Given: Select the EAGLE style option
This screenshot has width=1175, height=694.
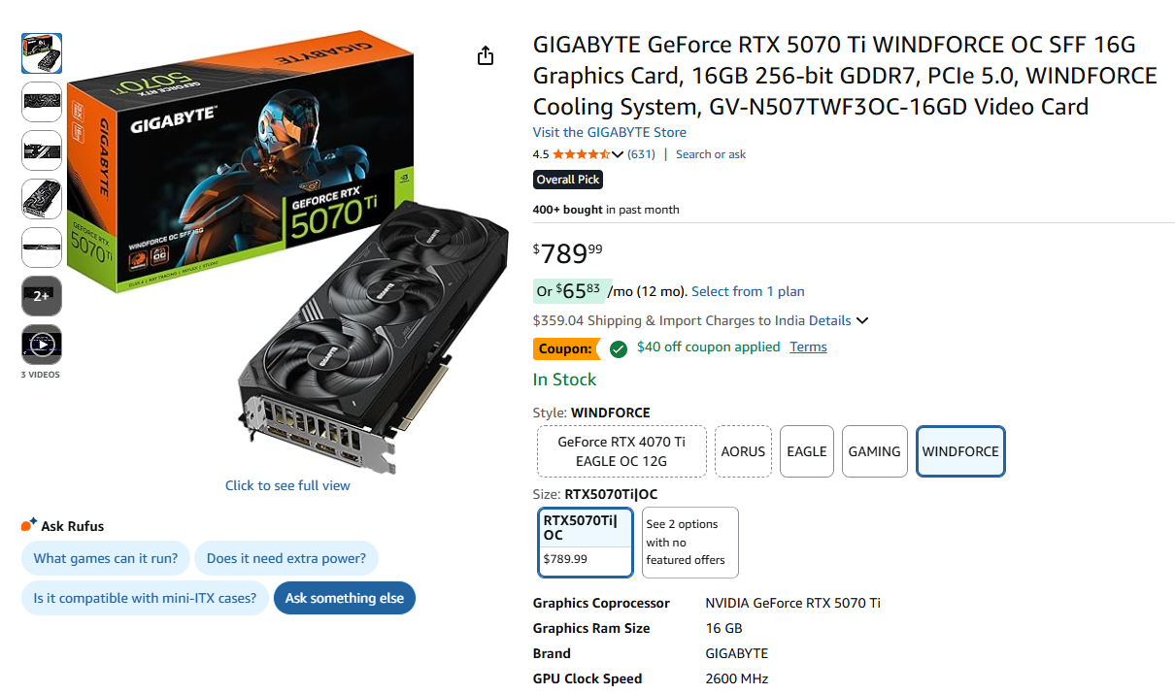Looking at the screenshot, I should click(806, 450).
